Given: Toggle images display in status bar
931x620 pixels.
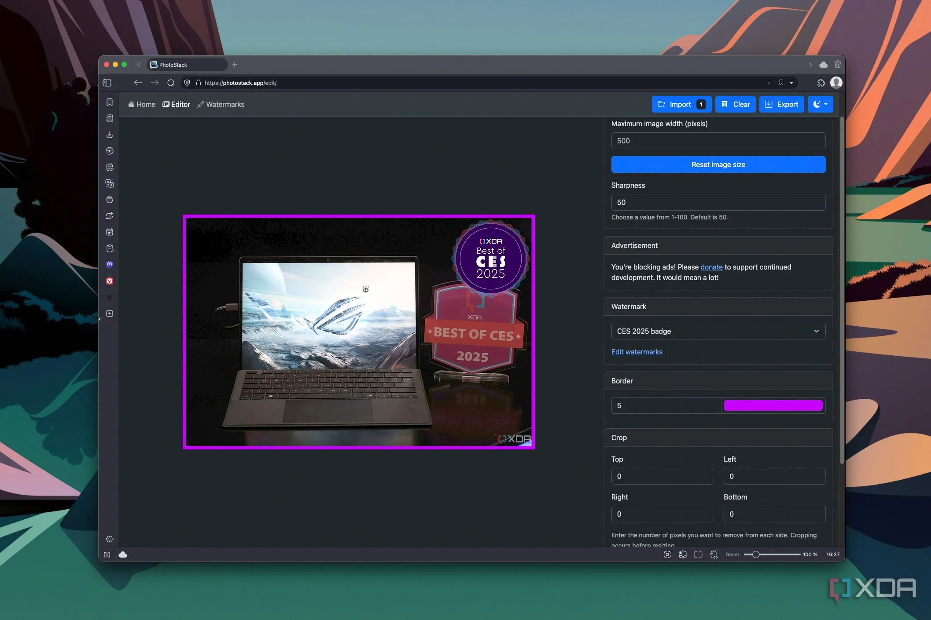Looking at the screenshot, I should pyautogui.click(x=682, y=554).
